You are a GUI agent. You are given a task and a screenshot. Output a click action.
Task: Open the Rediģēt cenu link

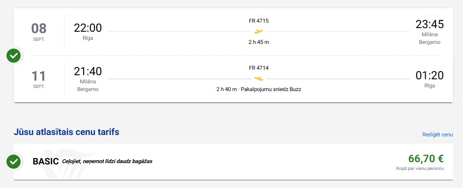pyautogui.click(x=438, y=135)
